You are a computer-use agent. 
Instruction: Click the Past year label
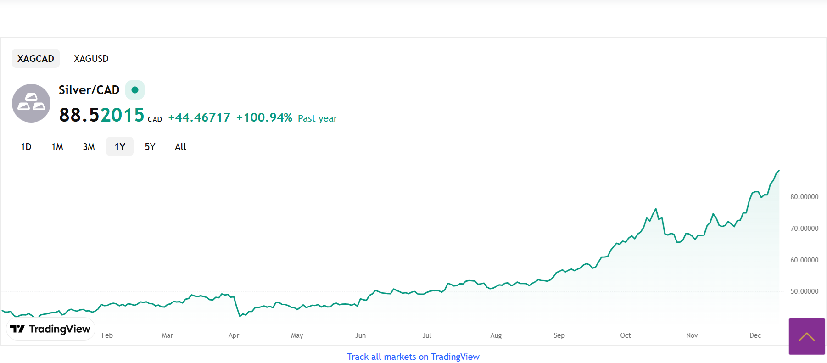[318, 118]
